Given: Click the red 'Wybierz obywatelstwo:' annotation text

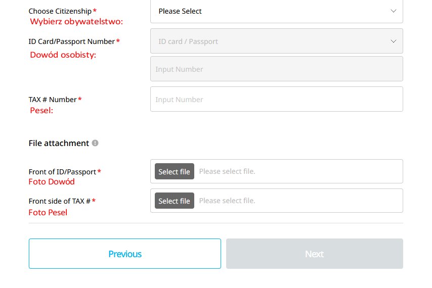Looking at the screenshot, I should [76, 21].
